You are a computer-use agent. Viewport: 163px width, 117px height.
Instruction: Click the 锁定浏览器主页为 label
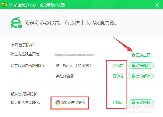pos(25,54)
